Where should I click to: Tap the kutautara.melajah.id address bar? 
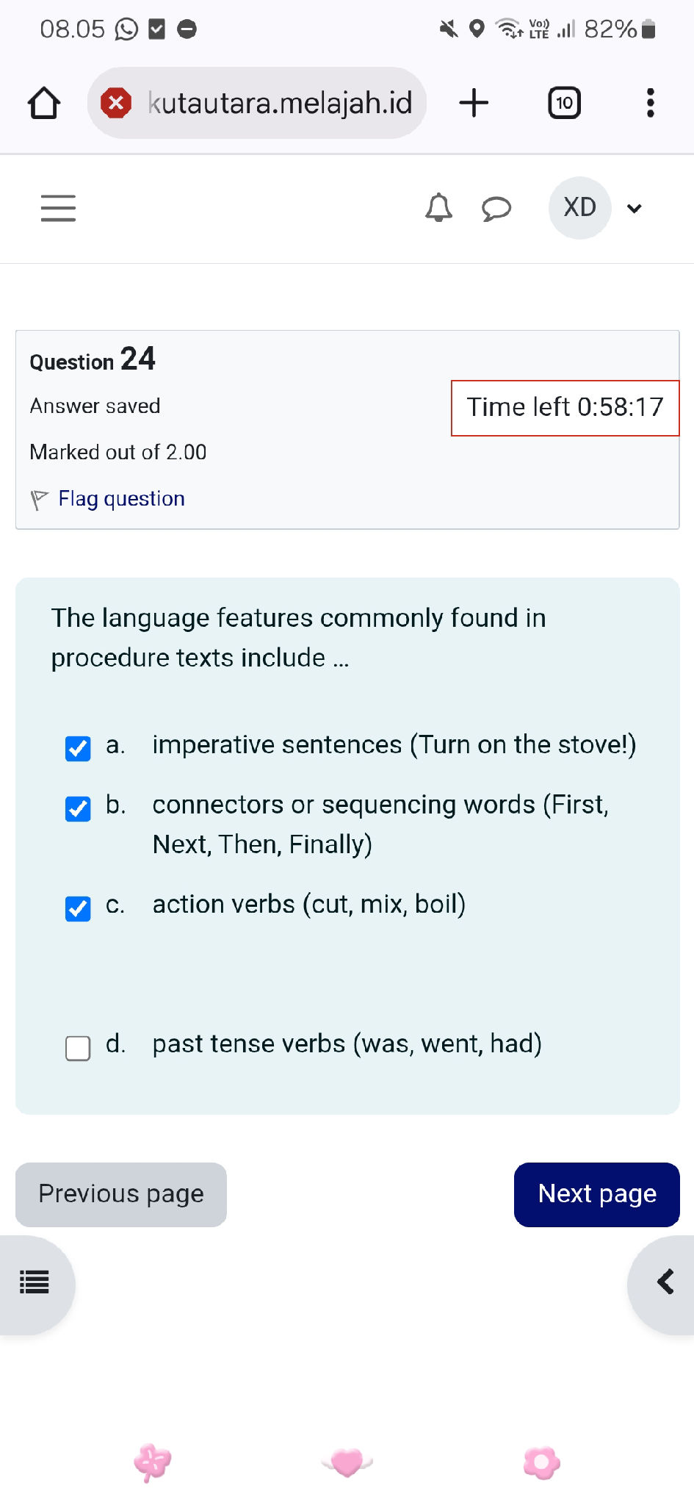click(280, 103)
